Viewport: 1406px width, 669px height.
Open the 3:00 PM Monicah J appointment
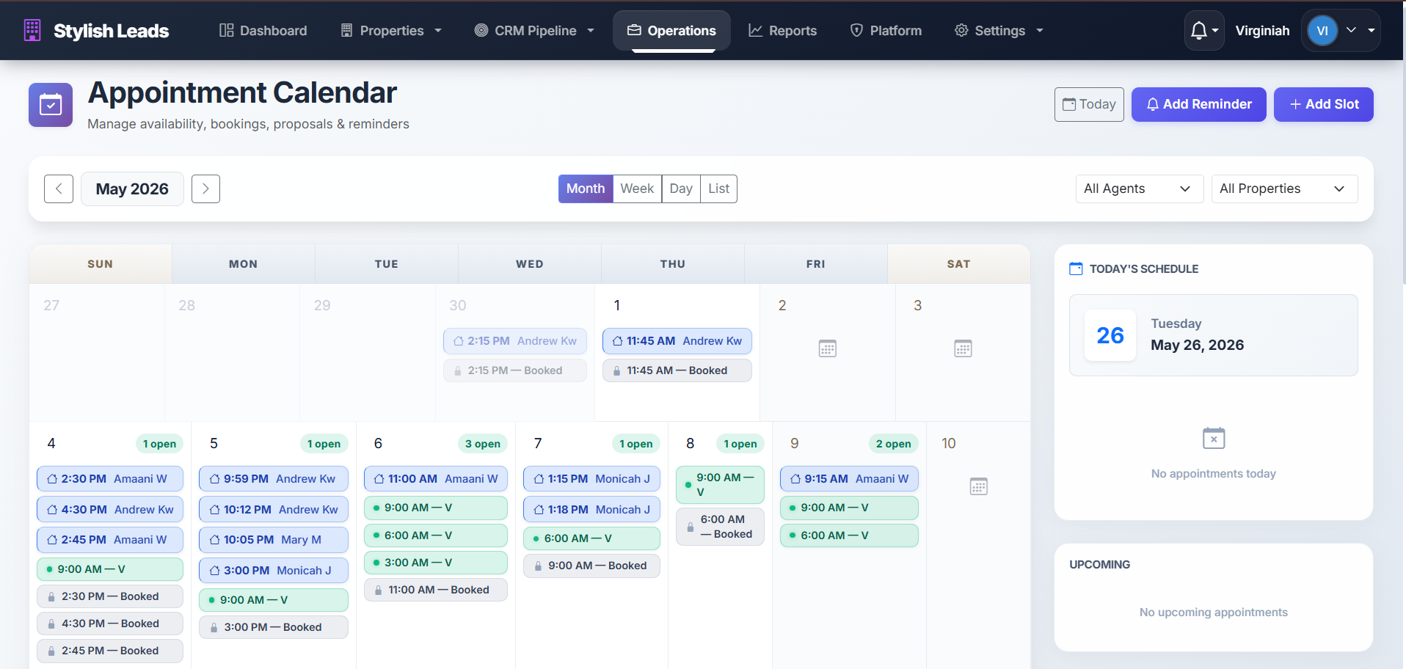click(x=274, y=571)
